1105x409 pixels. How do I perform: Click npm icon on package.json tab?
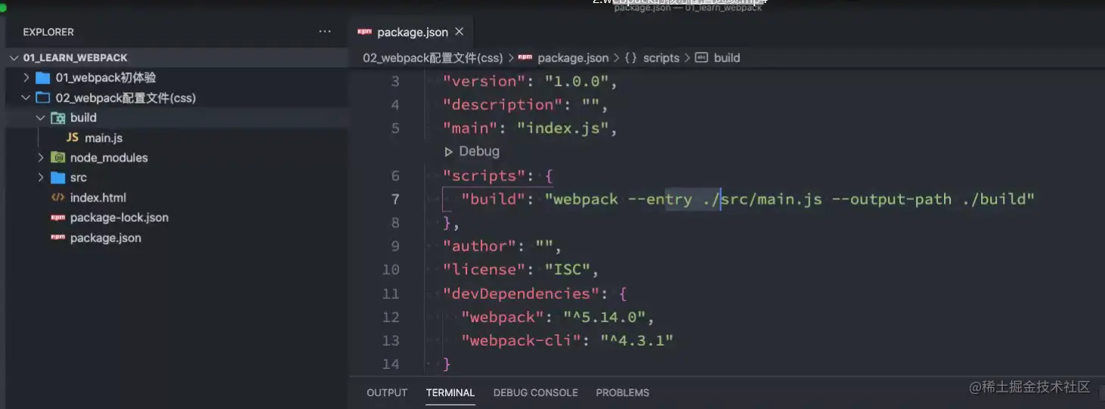(365, 32)
